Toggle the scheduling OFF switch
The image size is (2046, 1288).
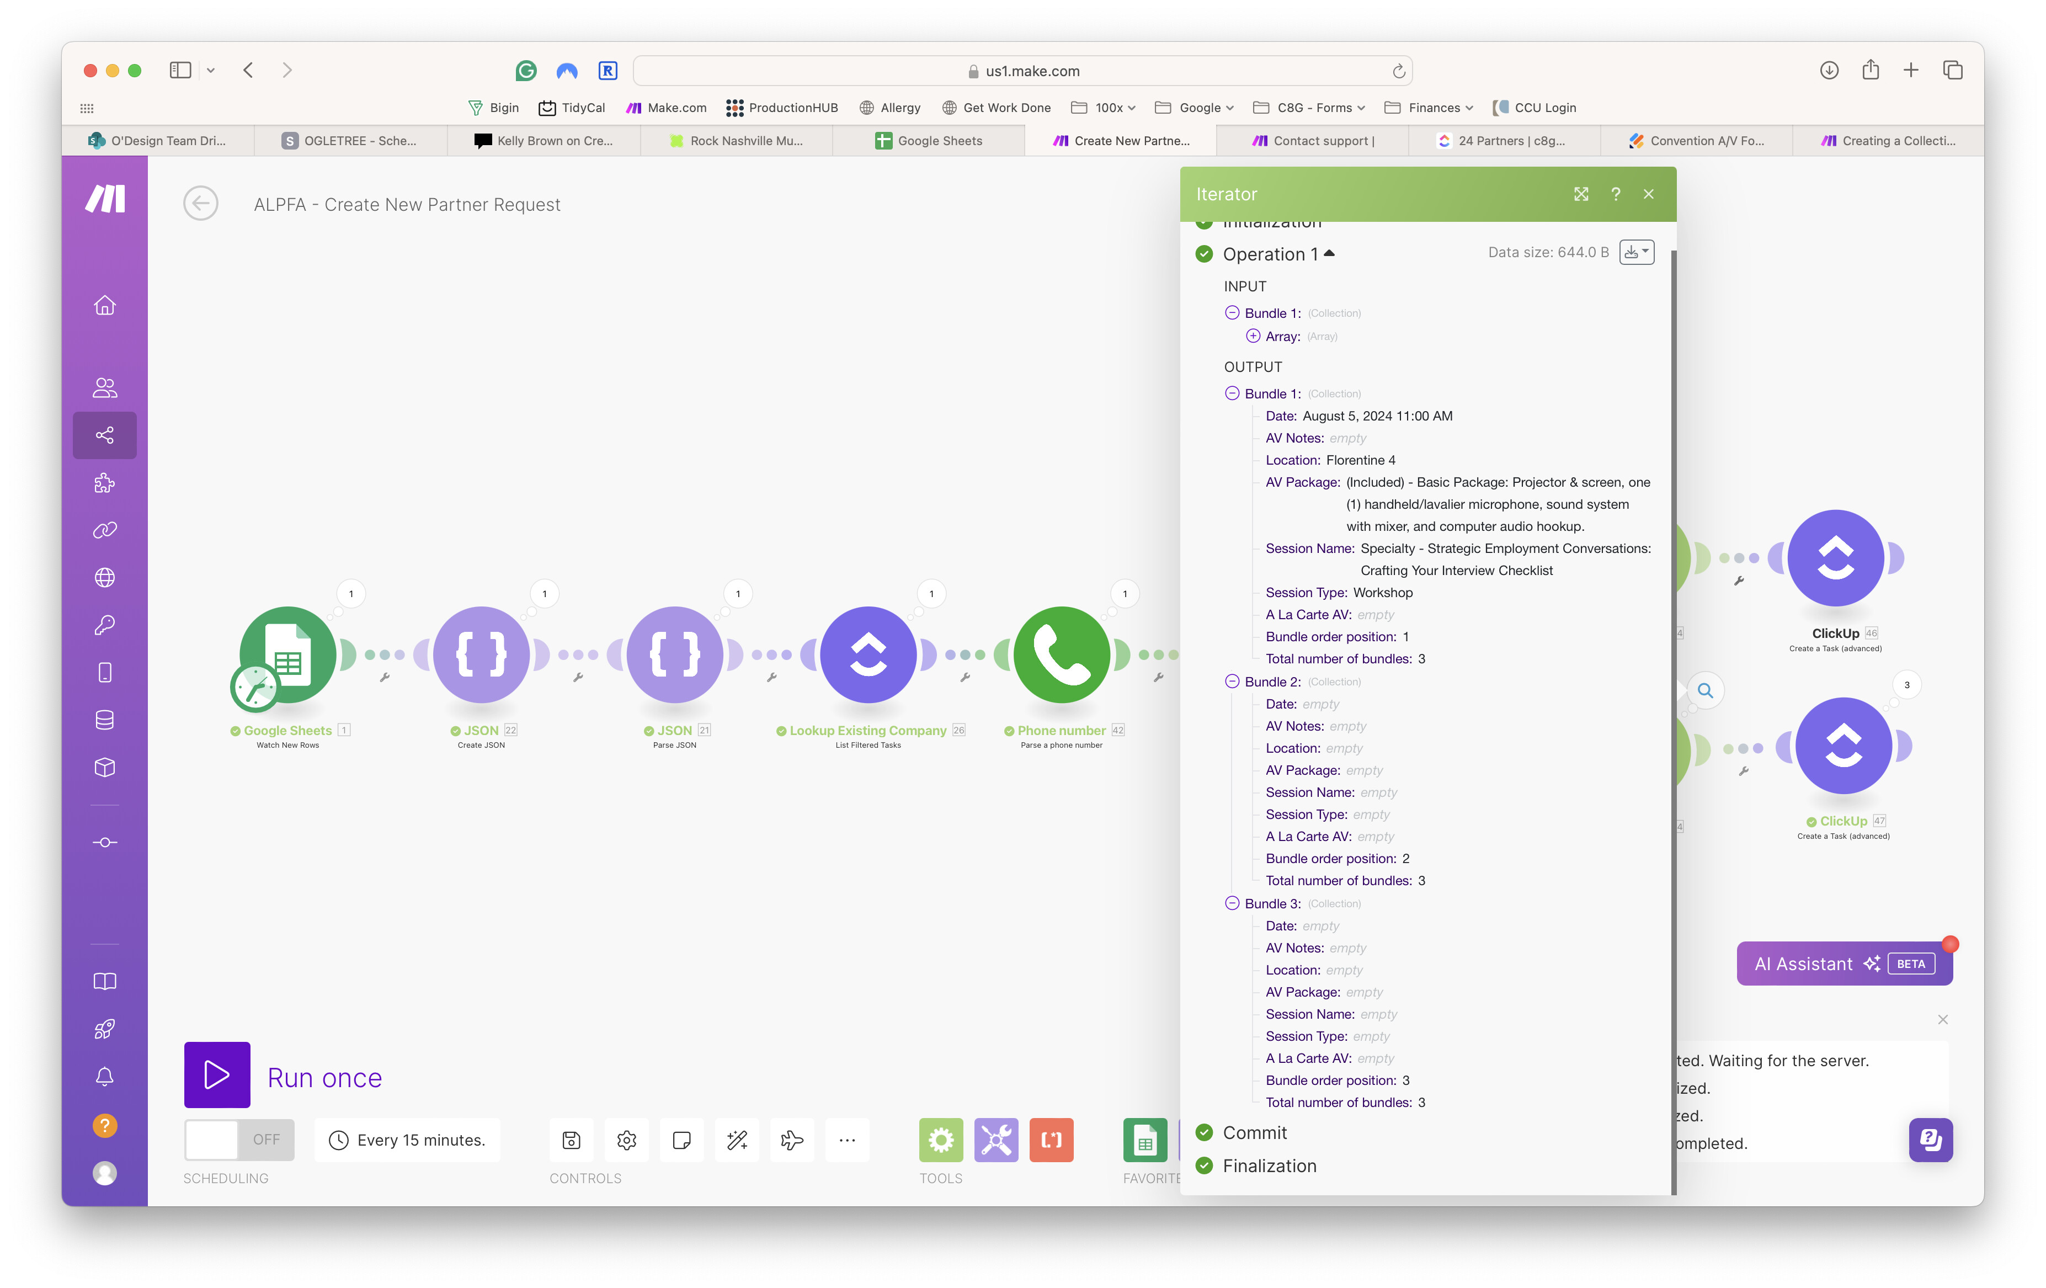[239, 1140]
